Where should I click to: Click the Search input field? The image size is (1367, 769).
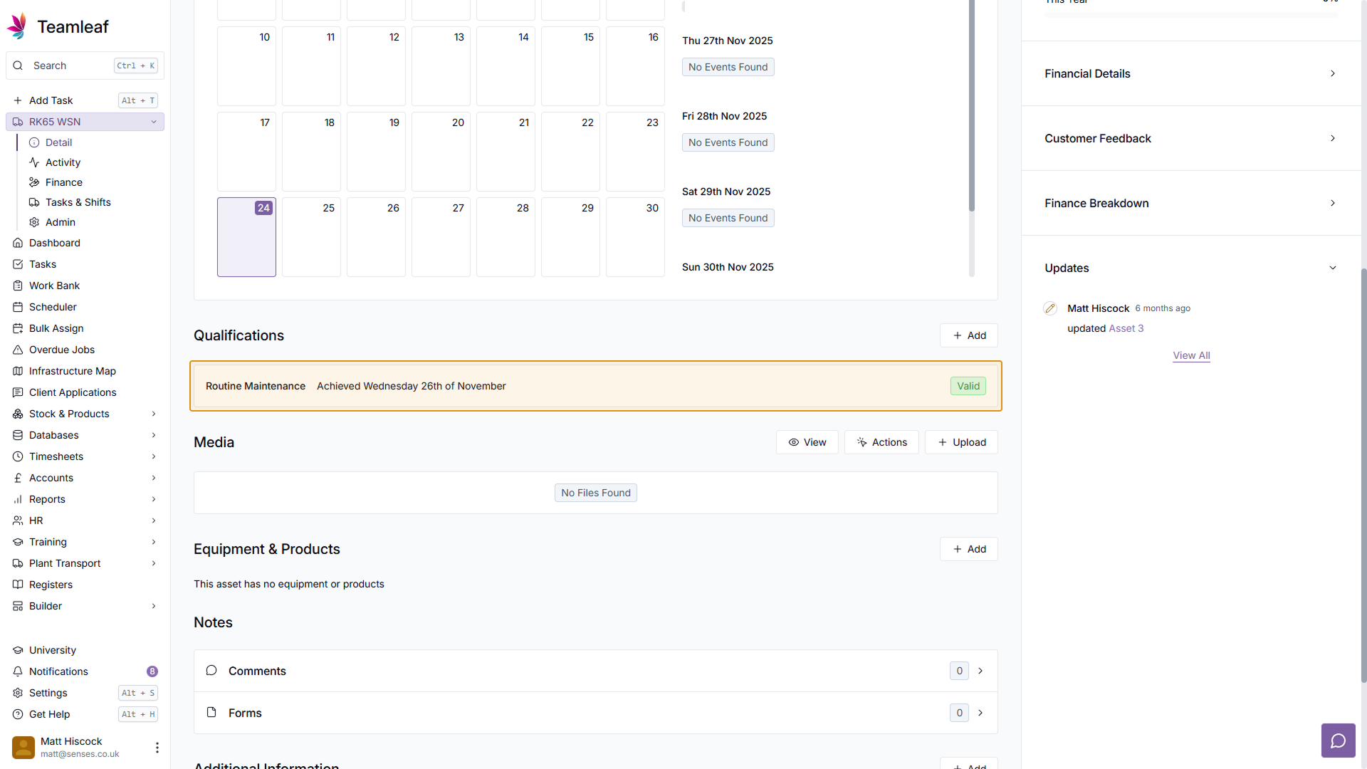(71, 66)
